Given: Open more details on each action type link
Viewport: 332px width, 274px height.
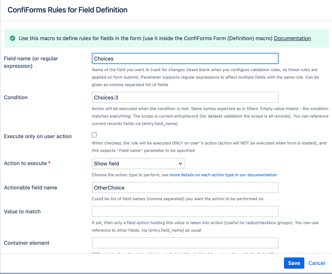Looking at the screenshot, I should click(x=223, y=175).
